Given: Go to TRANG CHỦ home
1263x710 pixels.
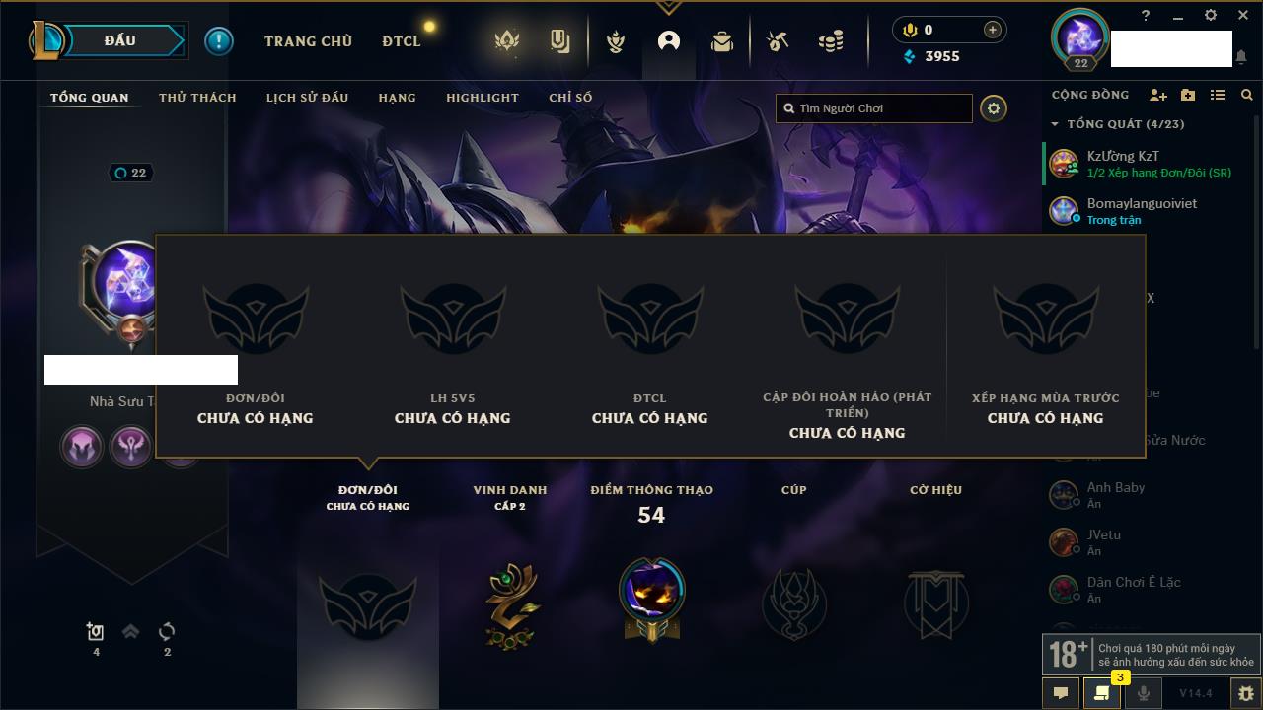Looking at the screenshot, I should [308, 41].
